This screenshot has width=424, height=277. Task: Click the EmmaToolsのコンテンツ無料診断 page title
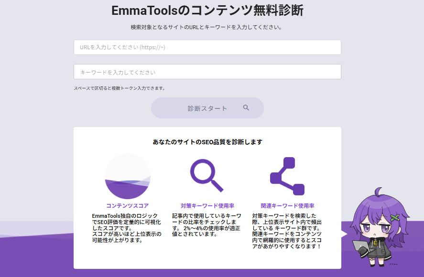[x=207, y=11]
